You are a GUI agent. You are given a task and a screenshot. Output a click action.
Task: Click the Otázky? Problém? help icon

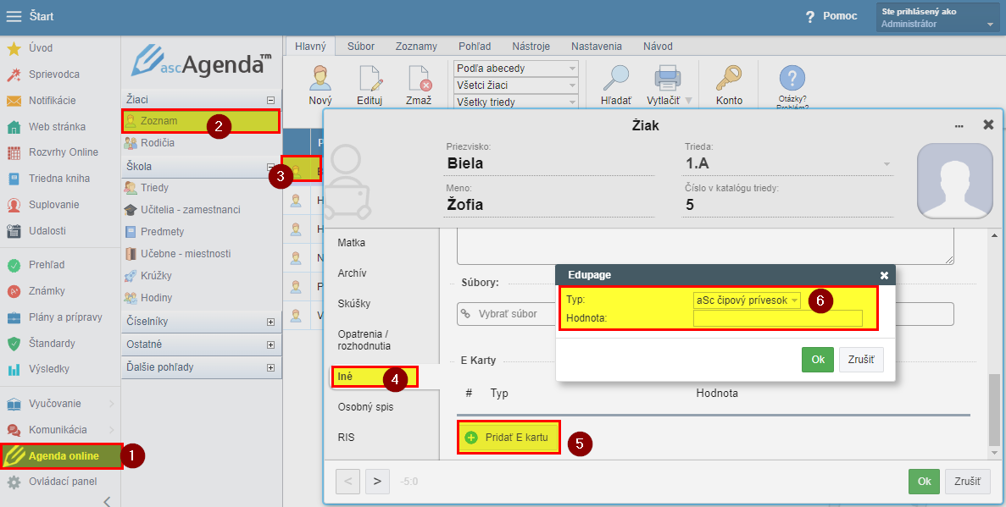click(792, 78)
